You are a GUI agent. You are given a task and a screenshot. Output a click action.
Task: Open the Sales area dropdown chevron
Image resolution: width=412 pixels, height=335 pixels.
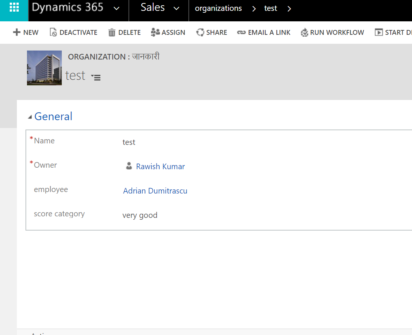pos(176,8)
